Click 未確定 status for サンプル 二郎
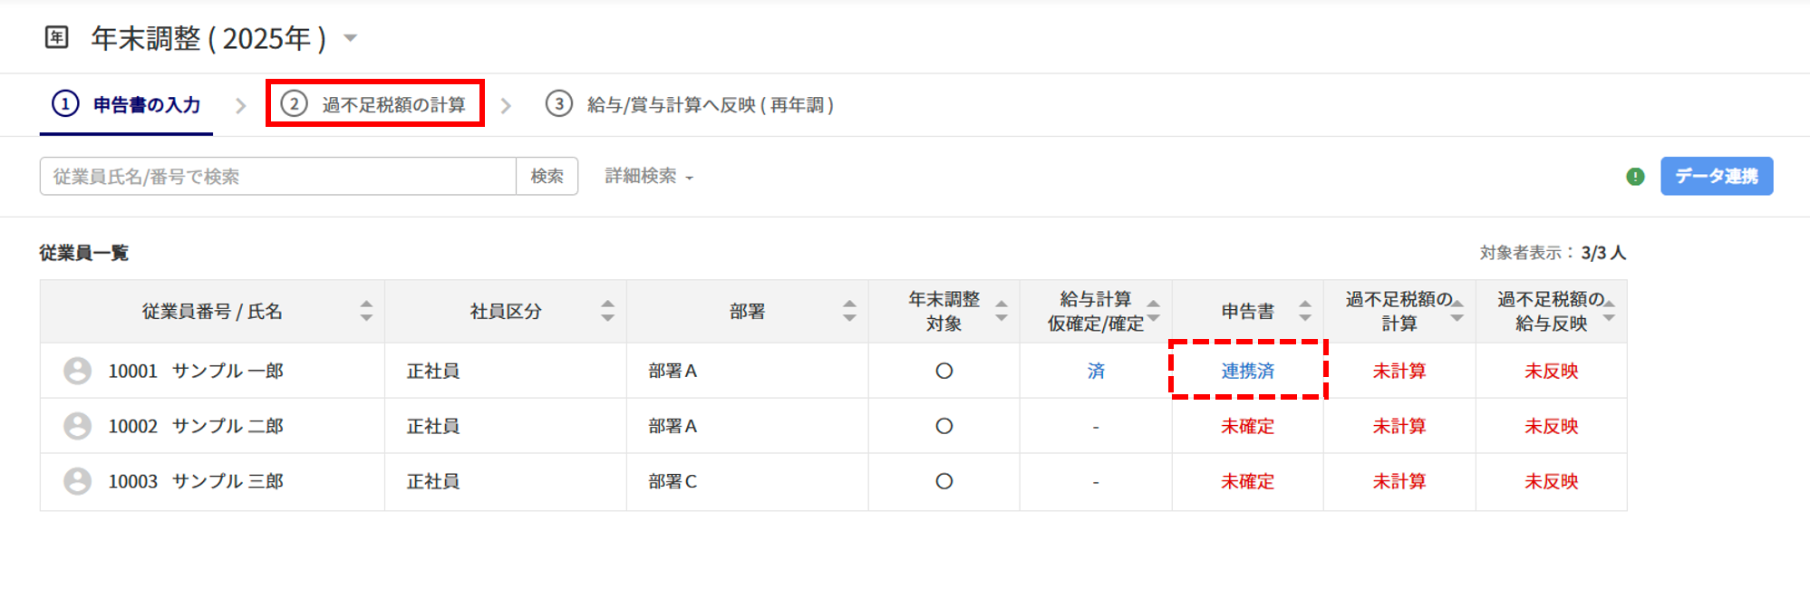The height and width of the screenshot is (609, 1810). coord(1247,426)
